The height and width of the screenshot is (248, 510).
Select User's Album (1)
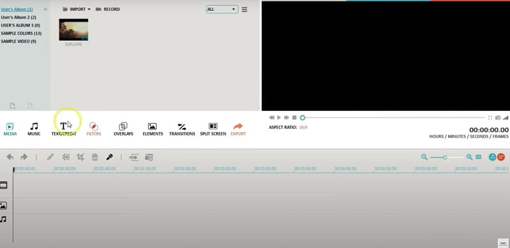[17, 9]
